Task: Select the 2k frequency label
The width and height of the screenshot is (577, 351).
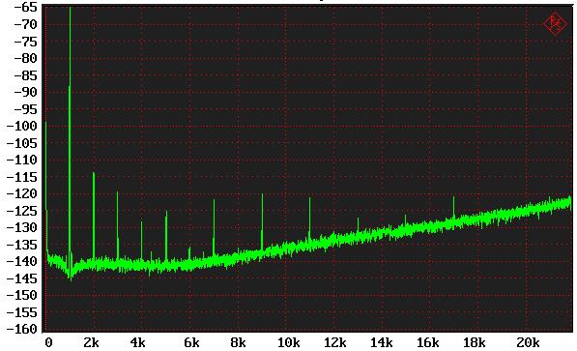Action: pyautogui.click(x=91, y=343)
